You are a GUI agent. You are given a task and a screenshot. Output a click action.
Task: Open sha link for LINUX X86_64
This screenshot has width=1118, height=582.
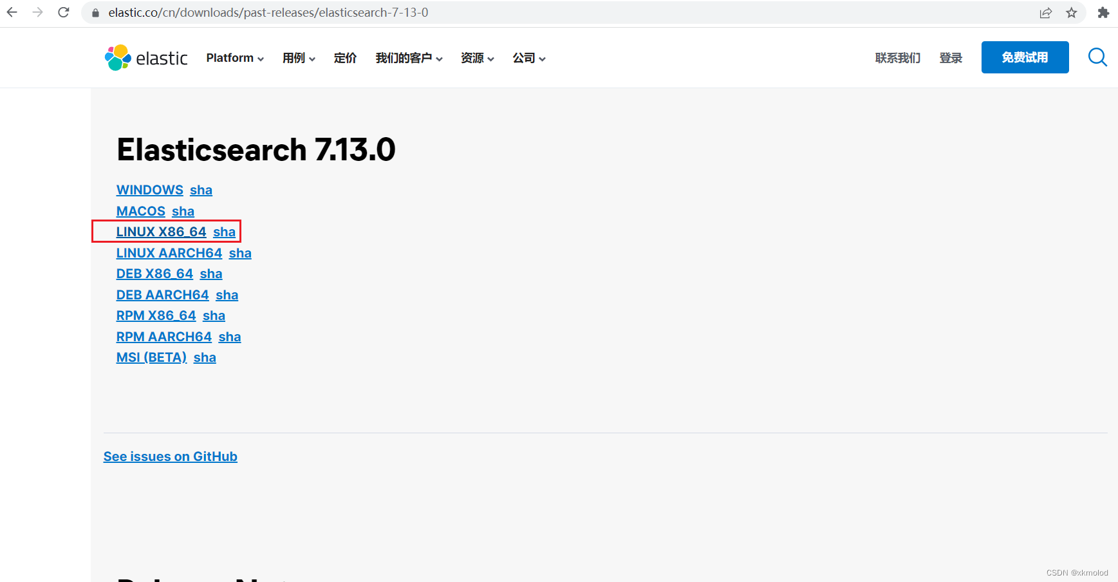224,232
